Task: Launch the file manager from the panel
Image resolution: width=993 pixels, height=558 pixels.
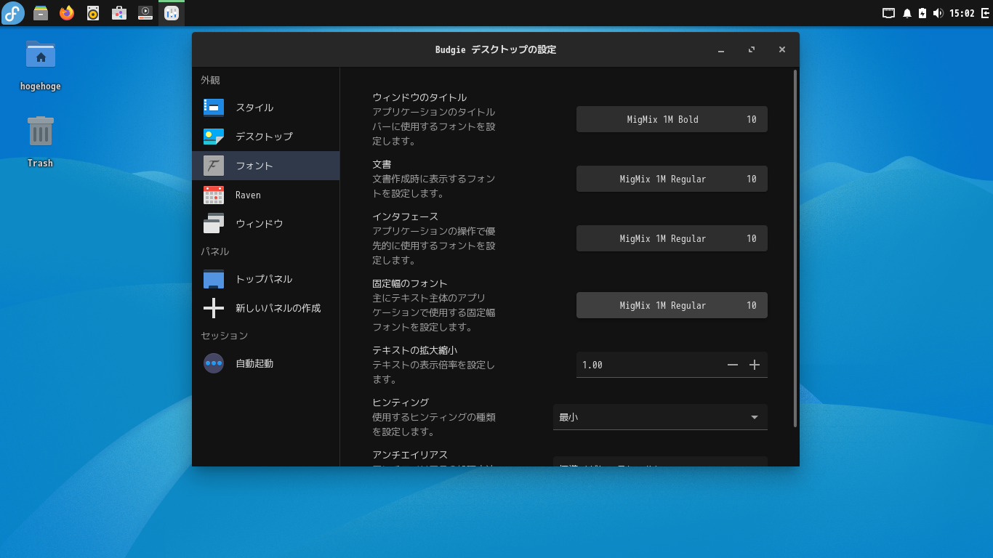Action: click(x=41, y=13)
